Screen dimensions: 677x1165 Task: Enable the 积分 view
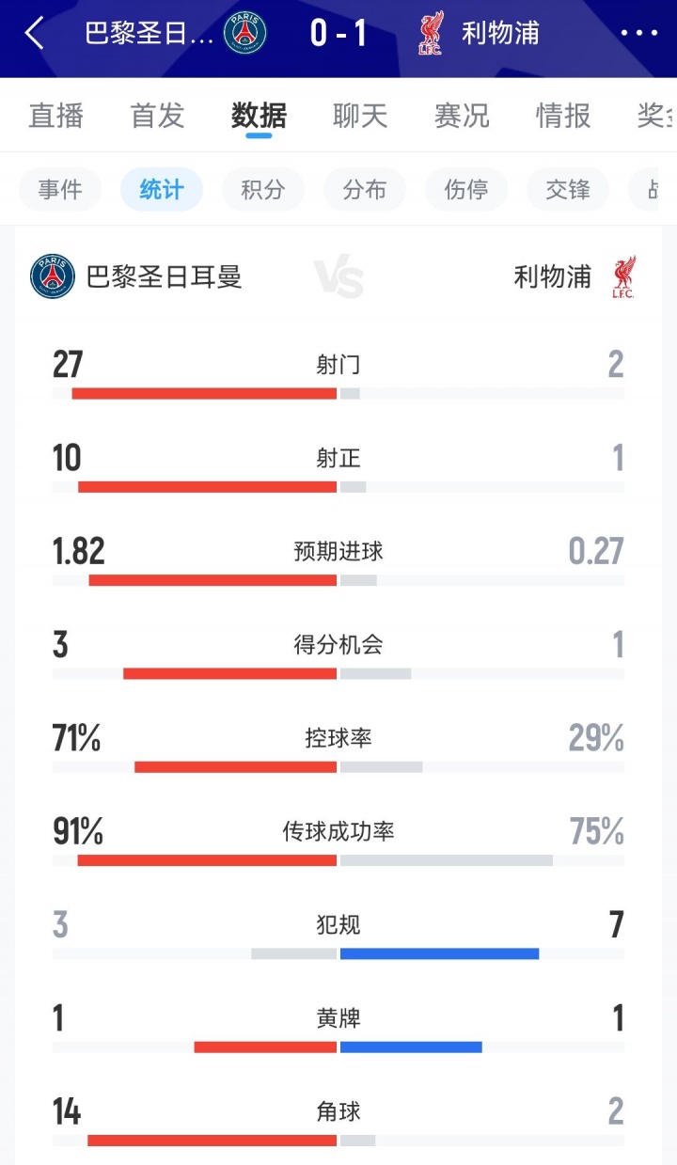262,189
